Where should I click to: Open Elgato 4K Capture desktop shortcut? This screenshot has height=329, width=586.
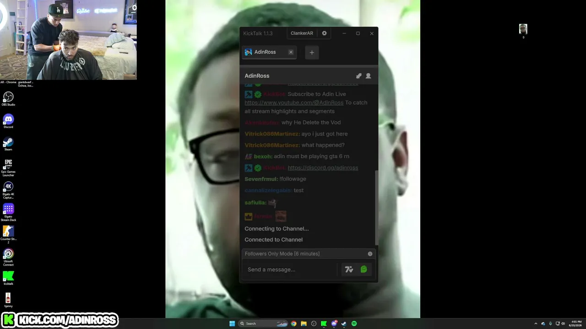pos(8,190)
